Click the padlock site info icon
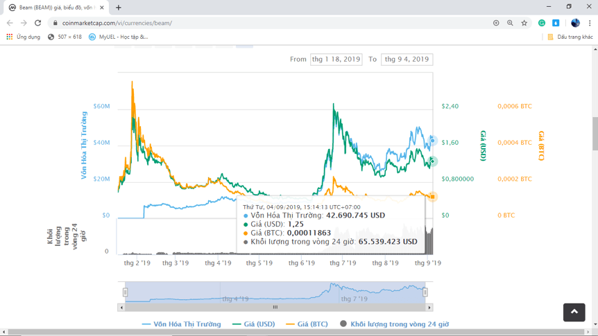598x336 pixels. tap(55, 23)
